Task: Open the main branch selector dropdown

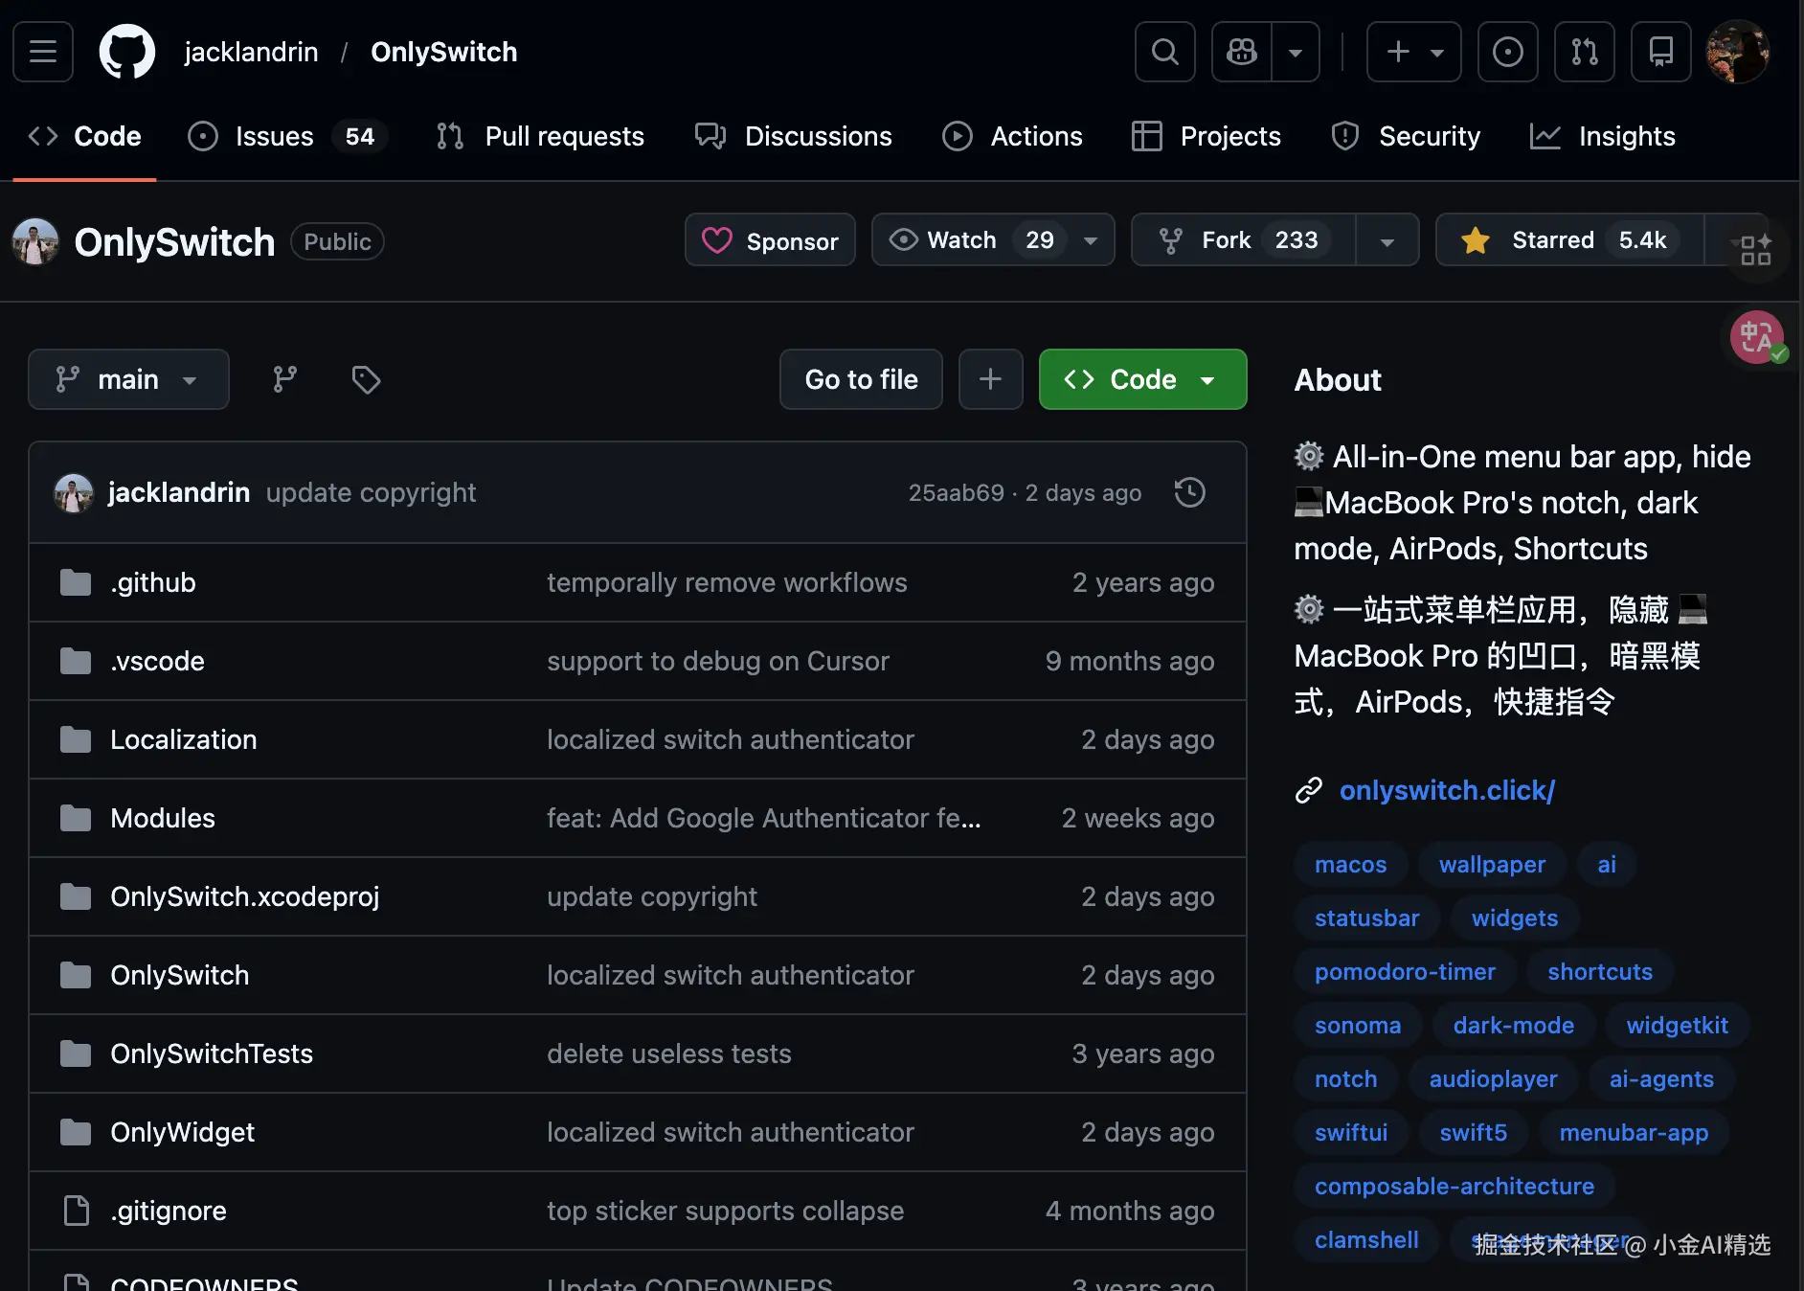Action: tap(128, 379)
